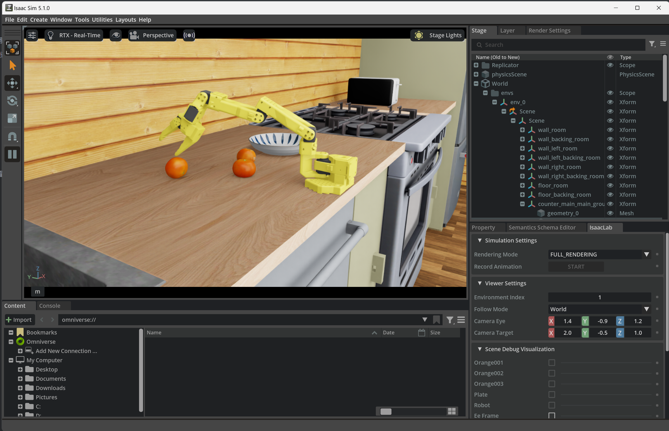This screenshot has height=431, width=669.
Task: Activate the Scale tool
Action: 12,118
